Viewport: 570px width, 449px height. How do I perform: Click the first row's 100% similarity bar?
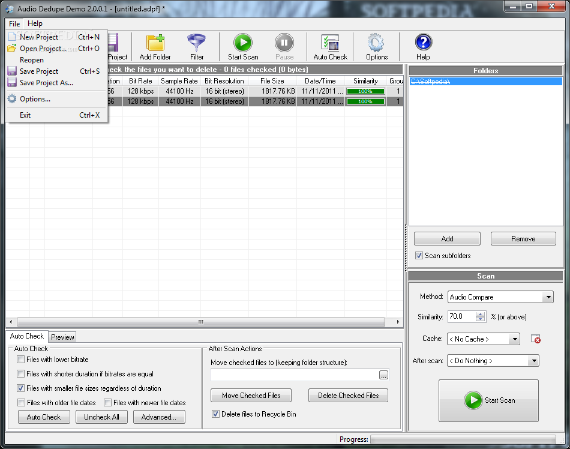point(365,91)
